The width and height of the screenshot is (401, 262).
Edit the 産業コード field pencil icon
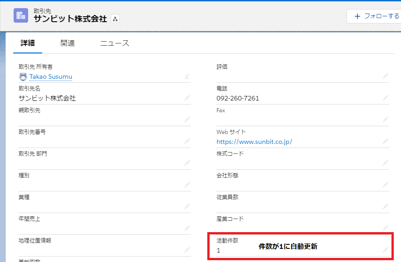386,228
